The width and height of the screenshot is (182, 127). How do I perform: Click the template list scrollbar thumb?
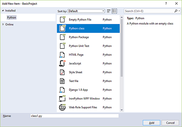[122, 48]
